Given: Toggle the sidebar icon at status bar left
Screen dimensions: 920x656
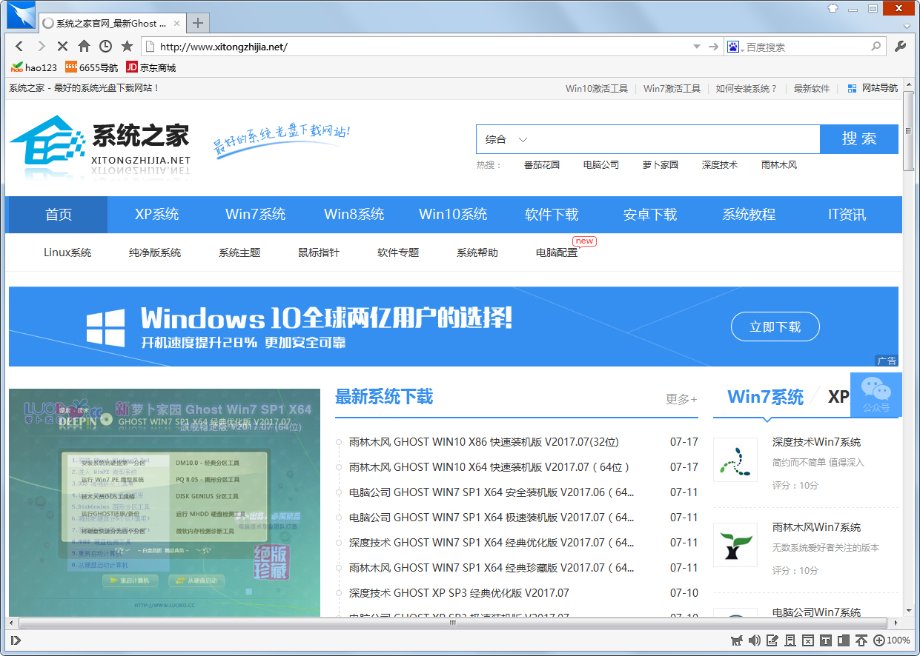Looking at the screenshot, I should click(16, 640).
